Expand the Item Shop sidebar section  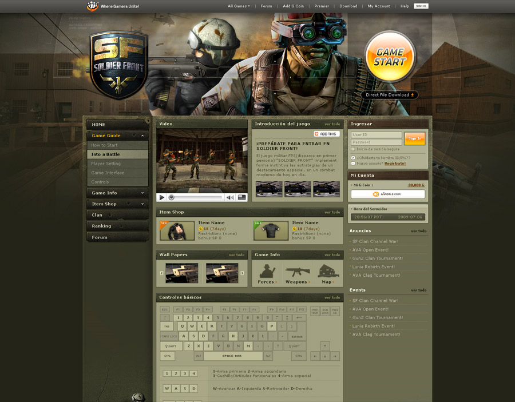pyautogui.click(x=142, y=204)
